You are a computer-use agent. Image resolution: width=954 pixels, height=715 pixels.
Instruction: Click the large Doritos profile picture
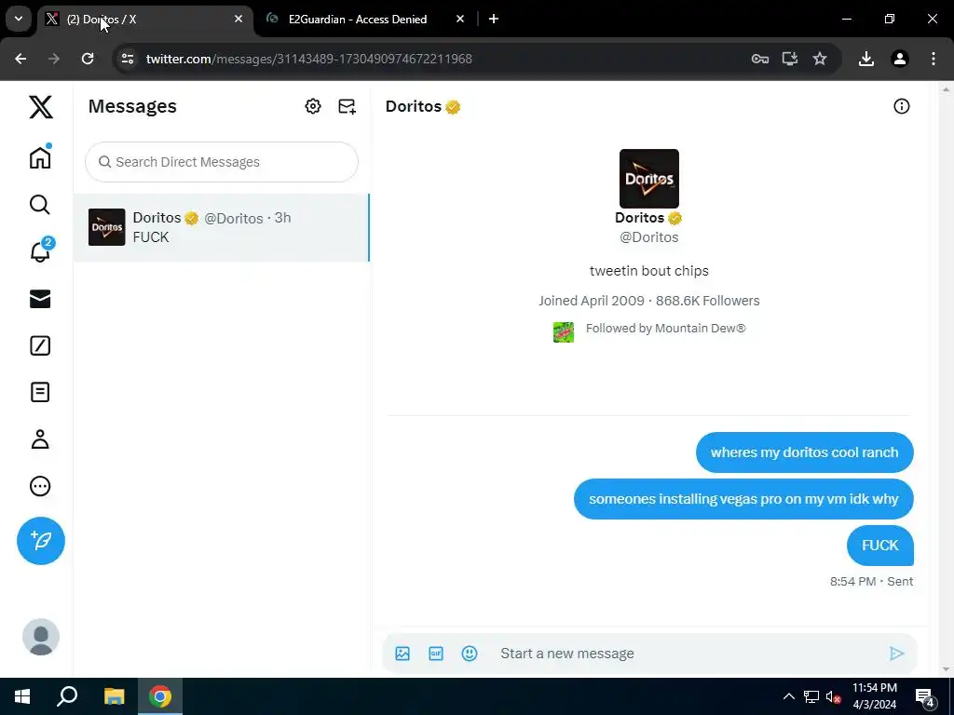[x=649, y=179]
